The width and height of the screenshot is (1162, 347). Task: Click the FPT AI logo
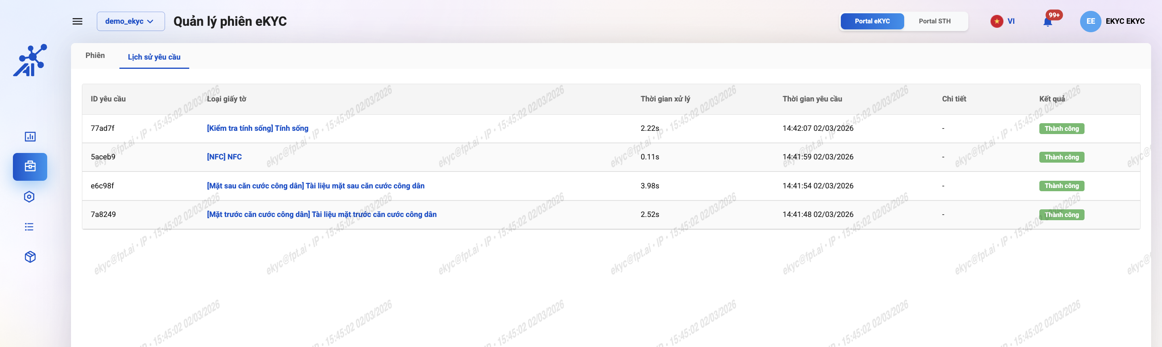(30, 60)
